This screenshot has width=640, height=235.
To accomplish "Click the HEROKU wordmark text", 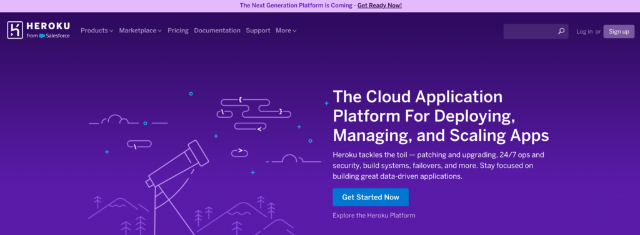I will coord(48,26).
